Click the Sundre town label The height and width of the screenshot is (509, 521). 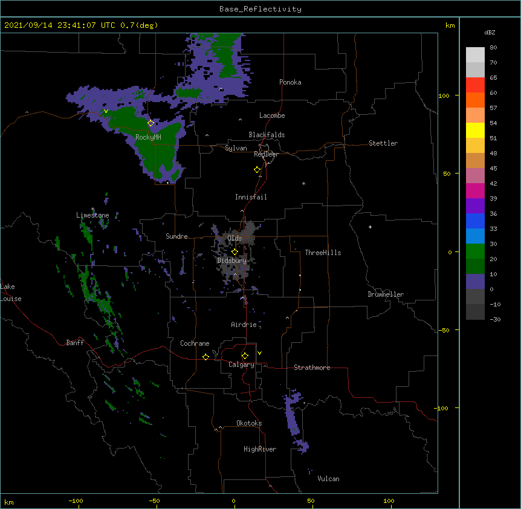176,236
